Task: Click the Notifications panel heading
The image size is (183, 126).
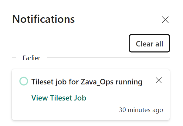Action: (x=43, y=19)
